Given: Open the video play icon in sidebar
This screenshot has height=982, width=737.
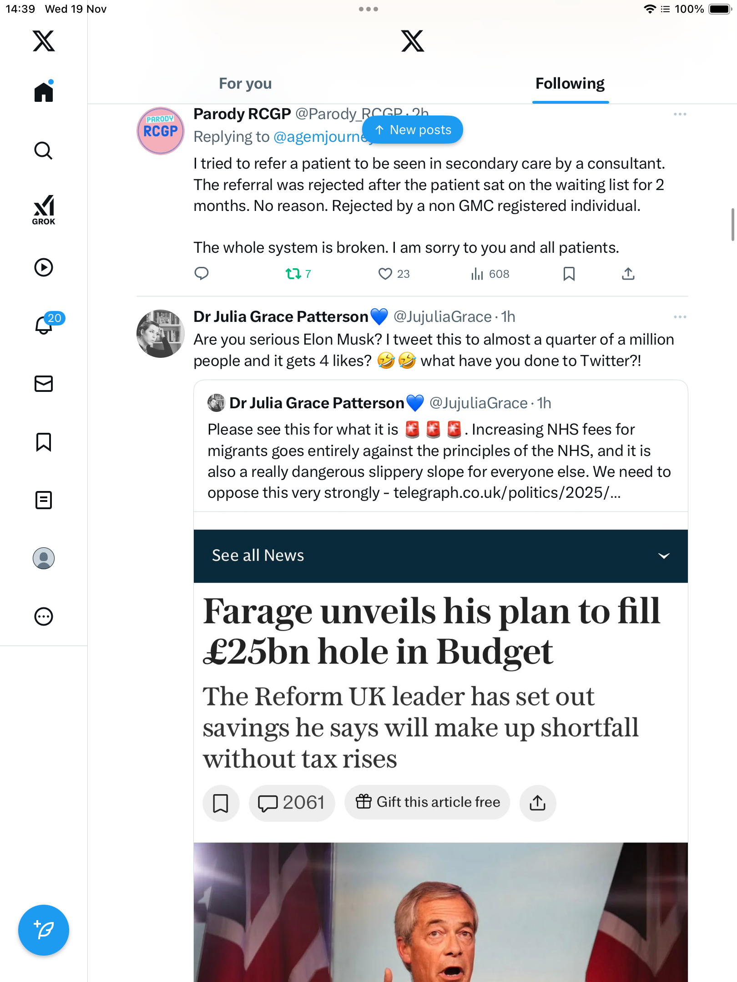Looking at the screenshot, I should click(x=44, y=267).
